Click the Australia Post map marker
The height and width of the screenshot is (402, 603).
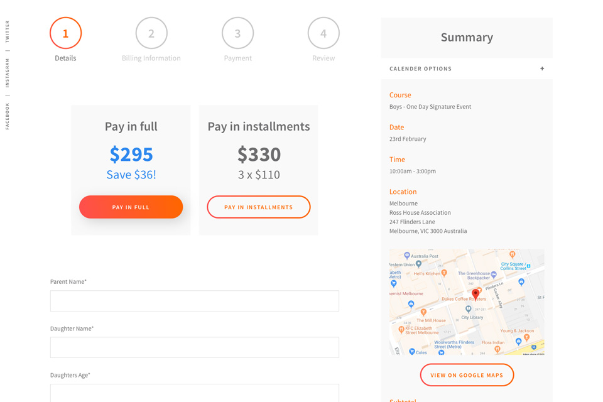407,256
